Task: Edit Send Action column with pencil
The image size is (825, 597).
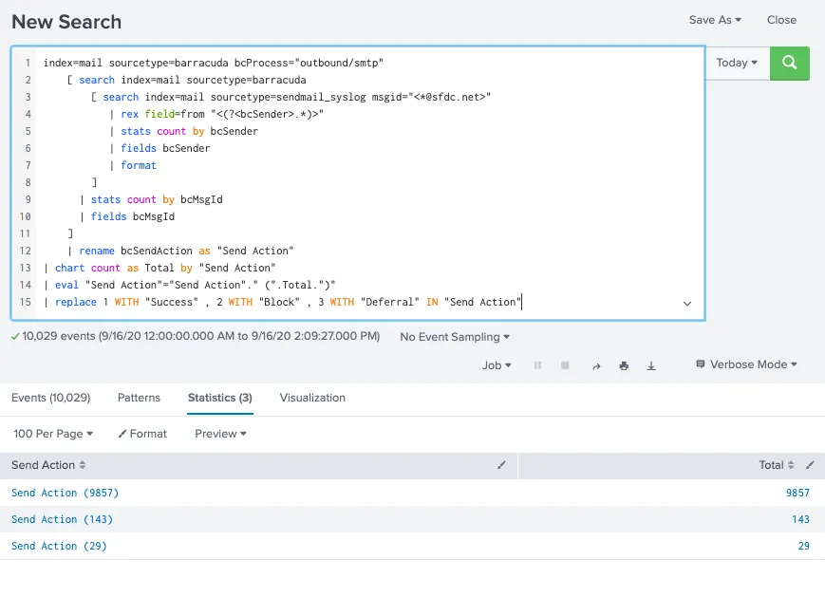Action: pyautogui.click(x=501, y=465)
